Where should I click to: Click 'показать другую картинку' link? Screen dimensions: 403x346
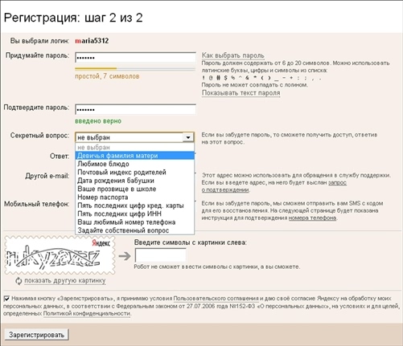click(65, 281)
